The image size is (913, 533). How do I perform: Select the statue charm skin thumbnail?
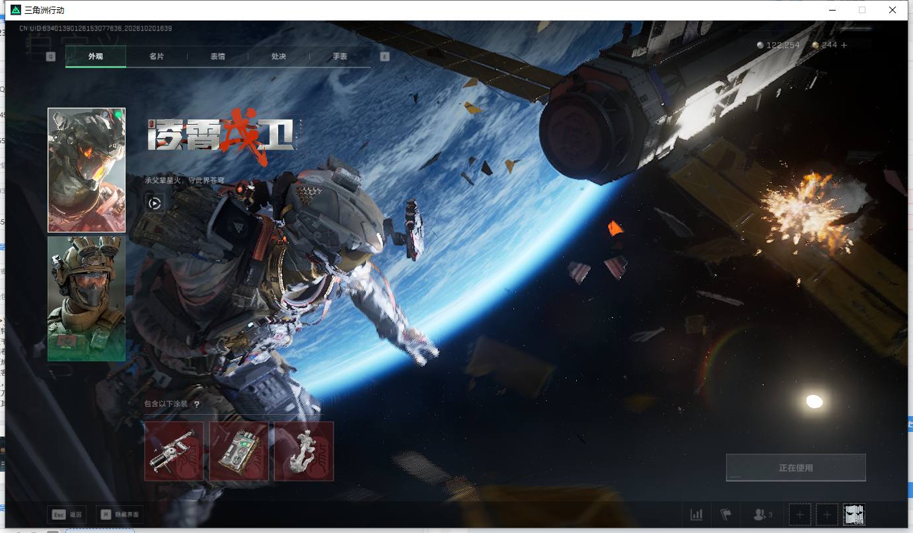(x=304, y=451)
